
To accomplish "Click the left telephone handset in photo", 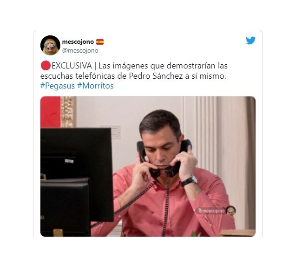I will pyautogui.click(x=146, y=159).
